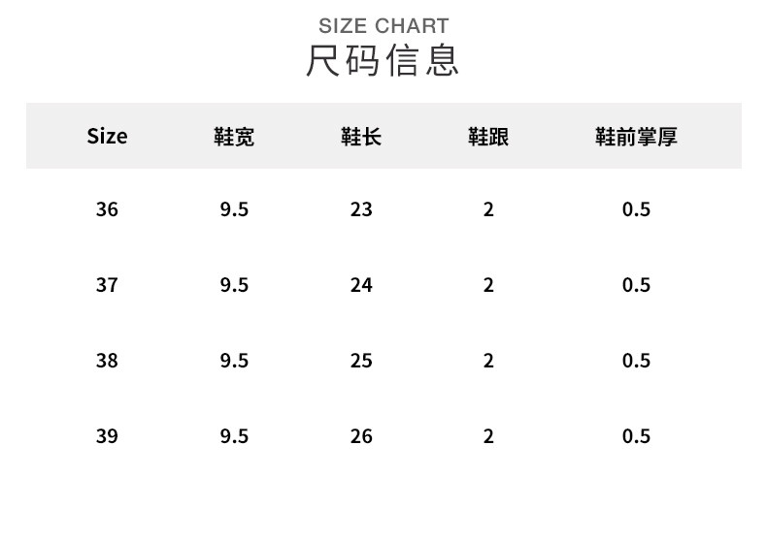
Task: Click size 37 row label
Action: 107,285
